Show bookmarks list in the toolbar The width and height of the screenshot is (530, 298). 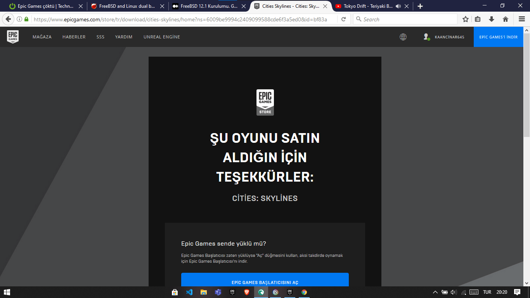[x=478, y=19]
